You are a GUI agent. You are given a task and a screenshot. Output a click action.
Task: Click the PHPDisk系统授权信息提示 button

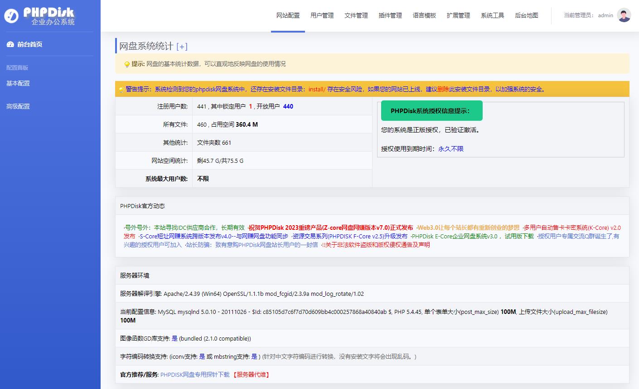point(432,111)
